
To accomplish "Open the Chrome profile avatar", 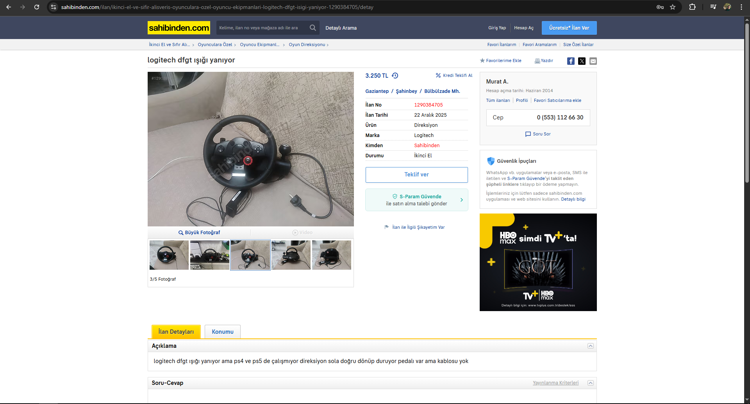I will point(727,7).
